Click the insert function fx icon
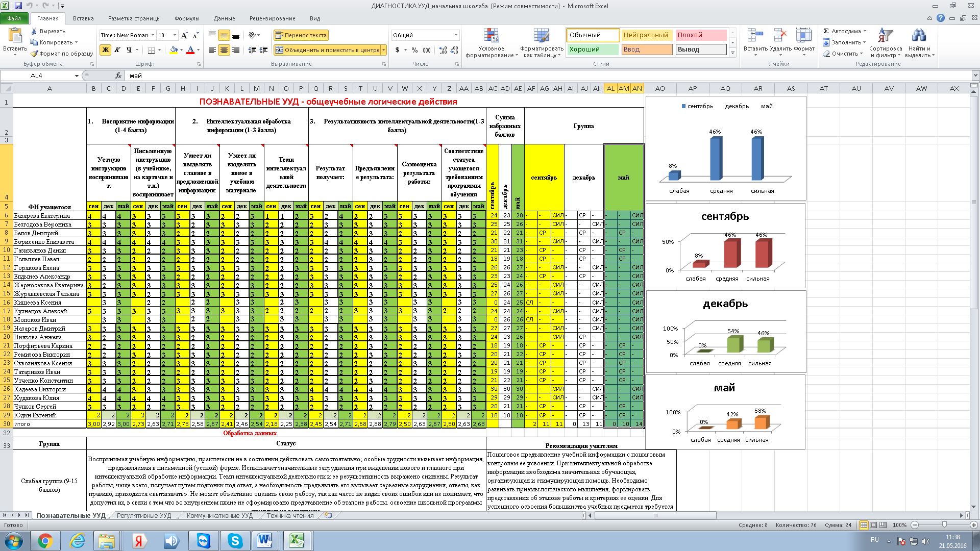This screenshot has width=980, height=551. (118, 76)
